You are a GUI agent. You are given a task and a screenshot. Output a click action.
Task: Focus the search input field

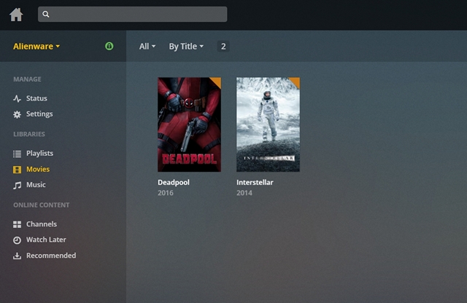pyautogui.click(x=132, y=14)
